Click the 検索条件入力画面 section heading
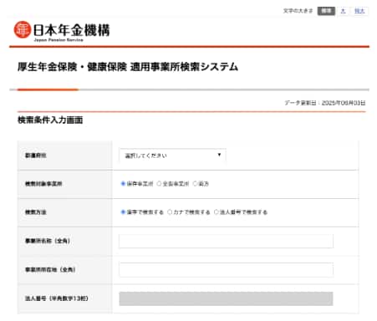 (50, 120)
